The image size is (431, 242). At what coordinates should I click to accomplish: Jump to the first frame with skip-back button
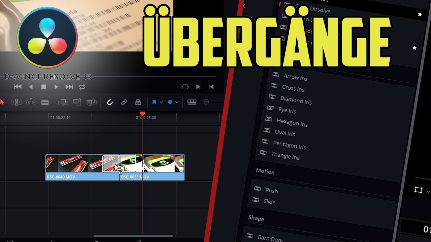[18, 87]
